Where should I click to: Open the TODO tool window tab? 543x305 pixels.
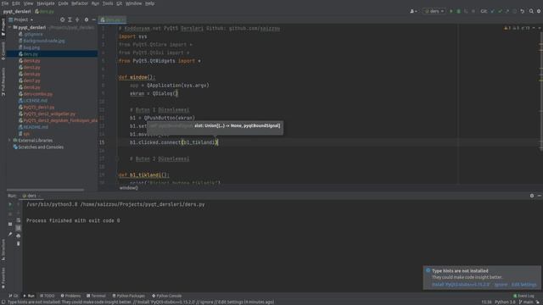(x=48, y=296)
